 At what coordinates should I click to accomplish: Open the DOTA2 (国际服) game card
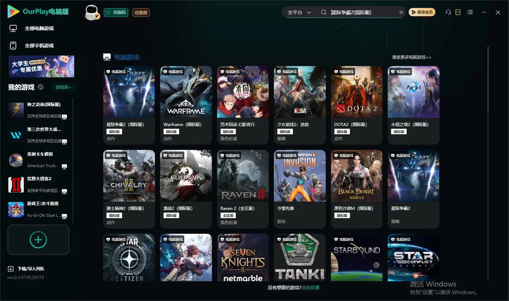pos(357,105)
